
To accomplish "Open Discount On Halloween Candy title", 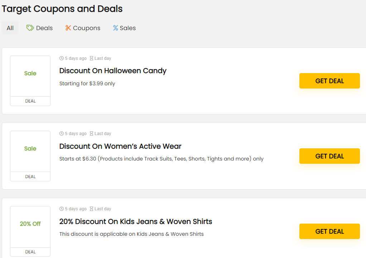I will [x=113, y=71].
